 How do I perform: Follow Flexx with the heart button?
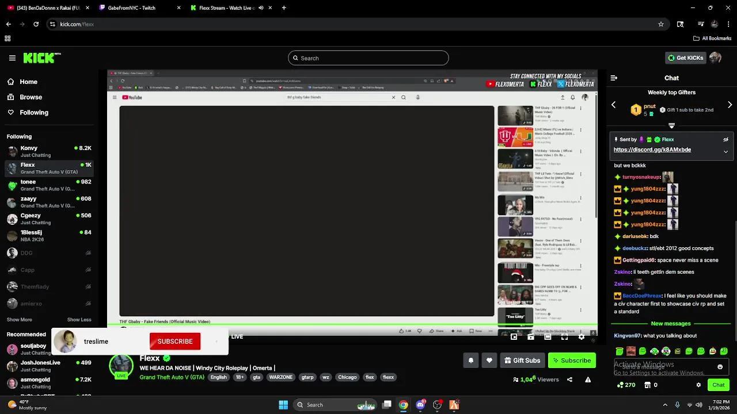[x=489, y=361]
